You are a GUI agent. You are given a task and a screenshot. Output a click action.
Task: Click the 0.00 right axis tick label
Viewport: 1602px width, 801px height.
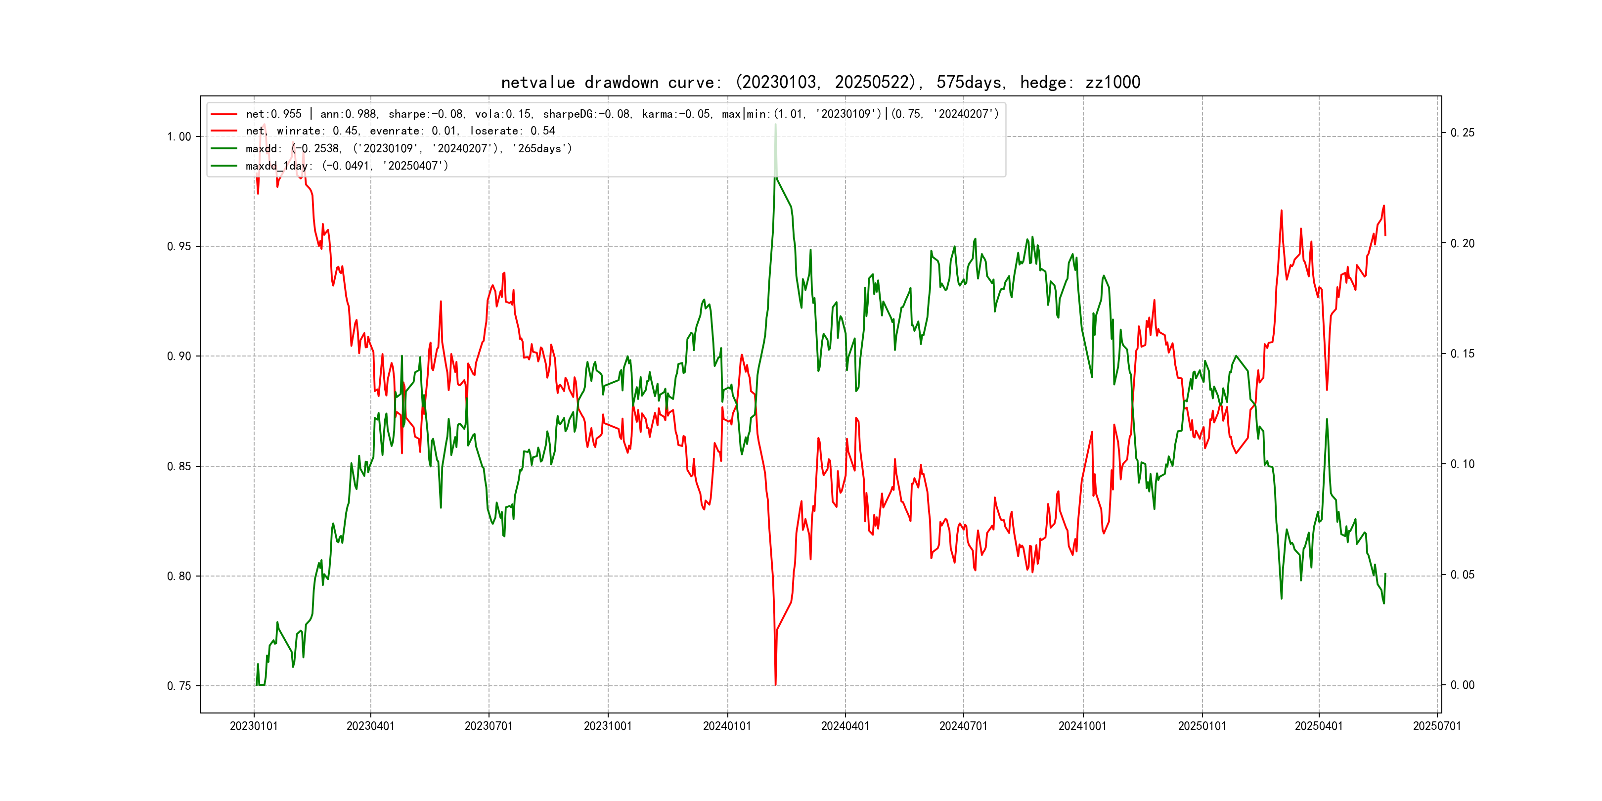pos(1462,685)
